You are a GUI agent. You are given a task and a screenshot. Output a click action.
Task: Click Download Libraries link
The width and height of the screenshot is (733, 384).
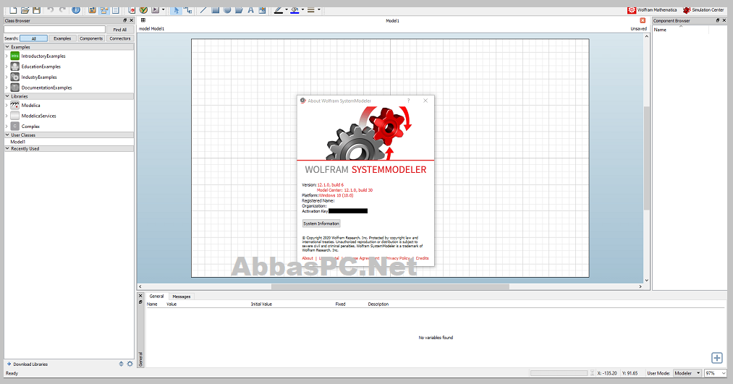(27, 364)
